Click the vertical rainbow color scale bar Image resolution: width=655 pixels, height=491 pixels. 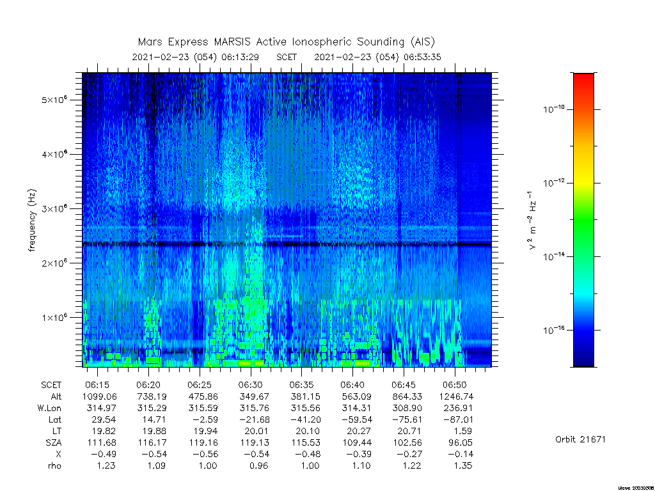coord(583,220)
